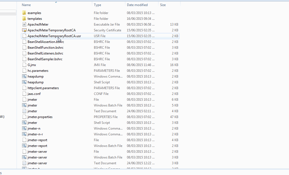Select the 'jmeter.properties' file name
The width and height of the screenshot is (289, 175).
tap(40, 117)
